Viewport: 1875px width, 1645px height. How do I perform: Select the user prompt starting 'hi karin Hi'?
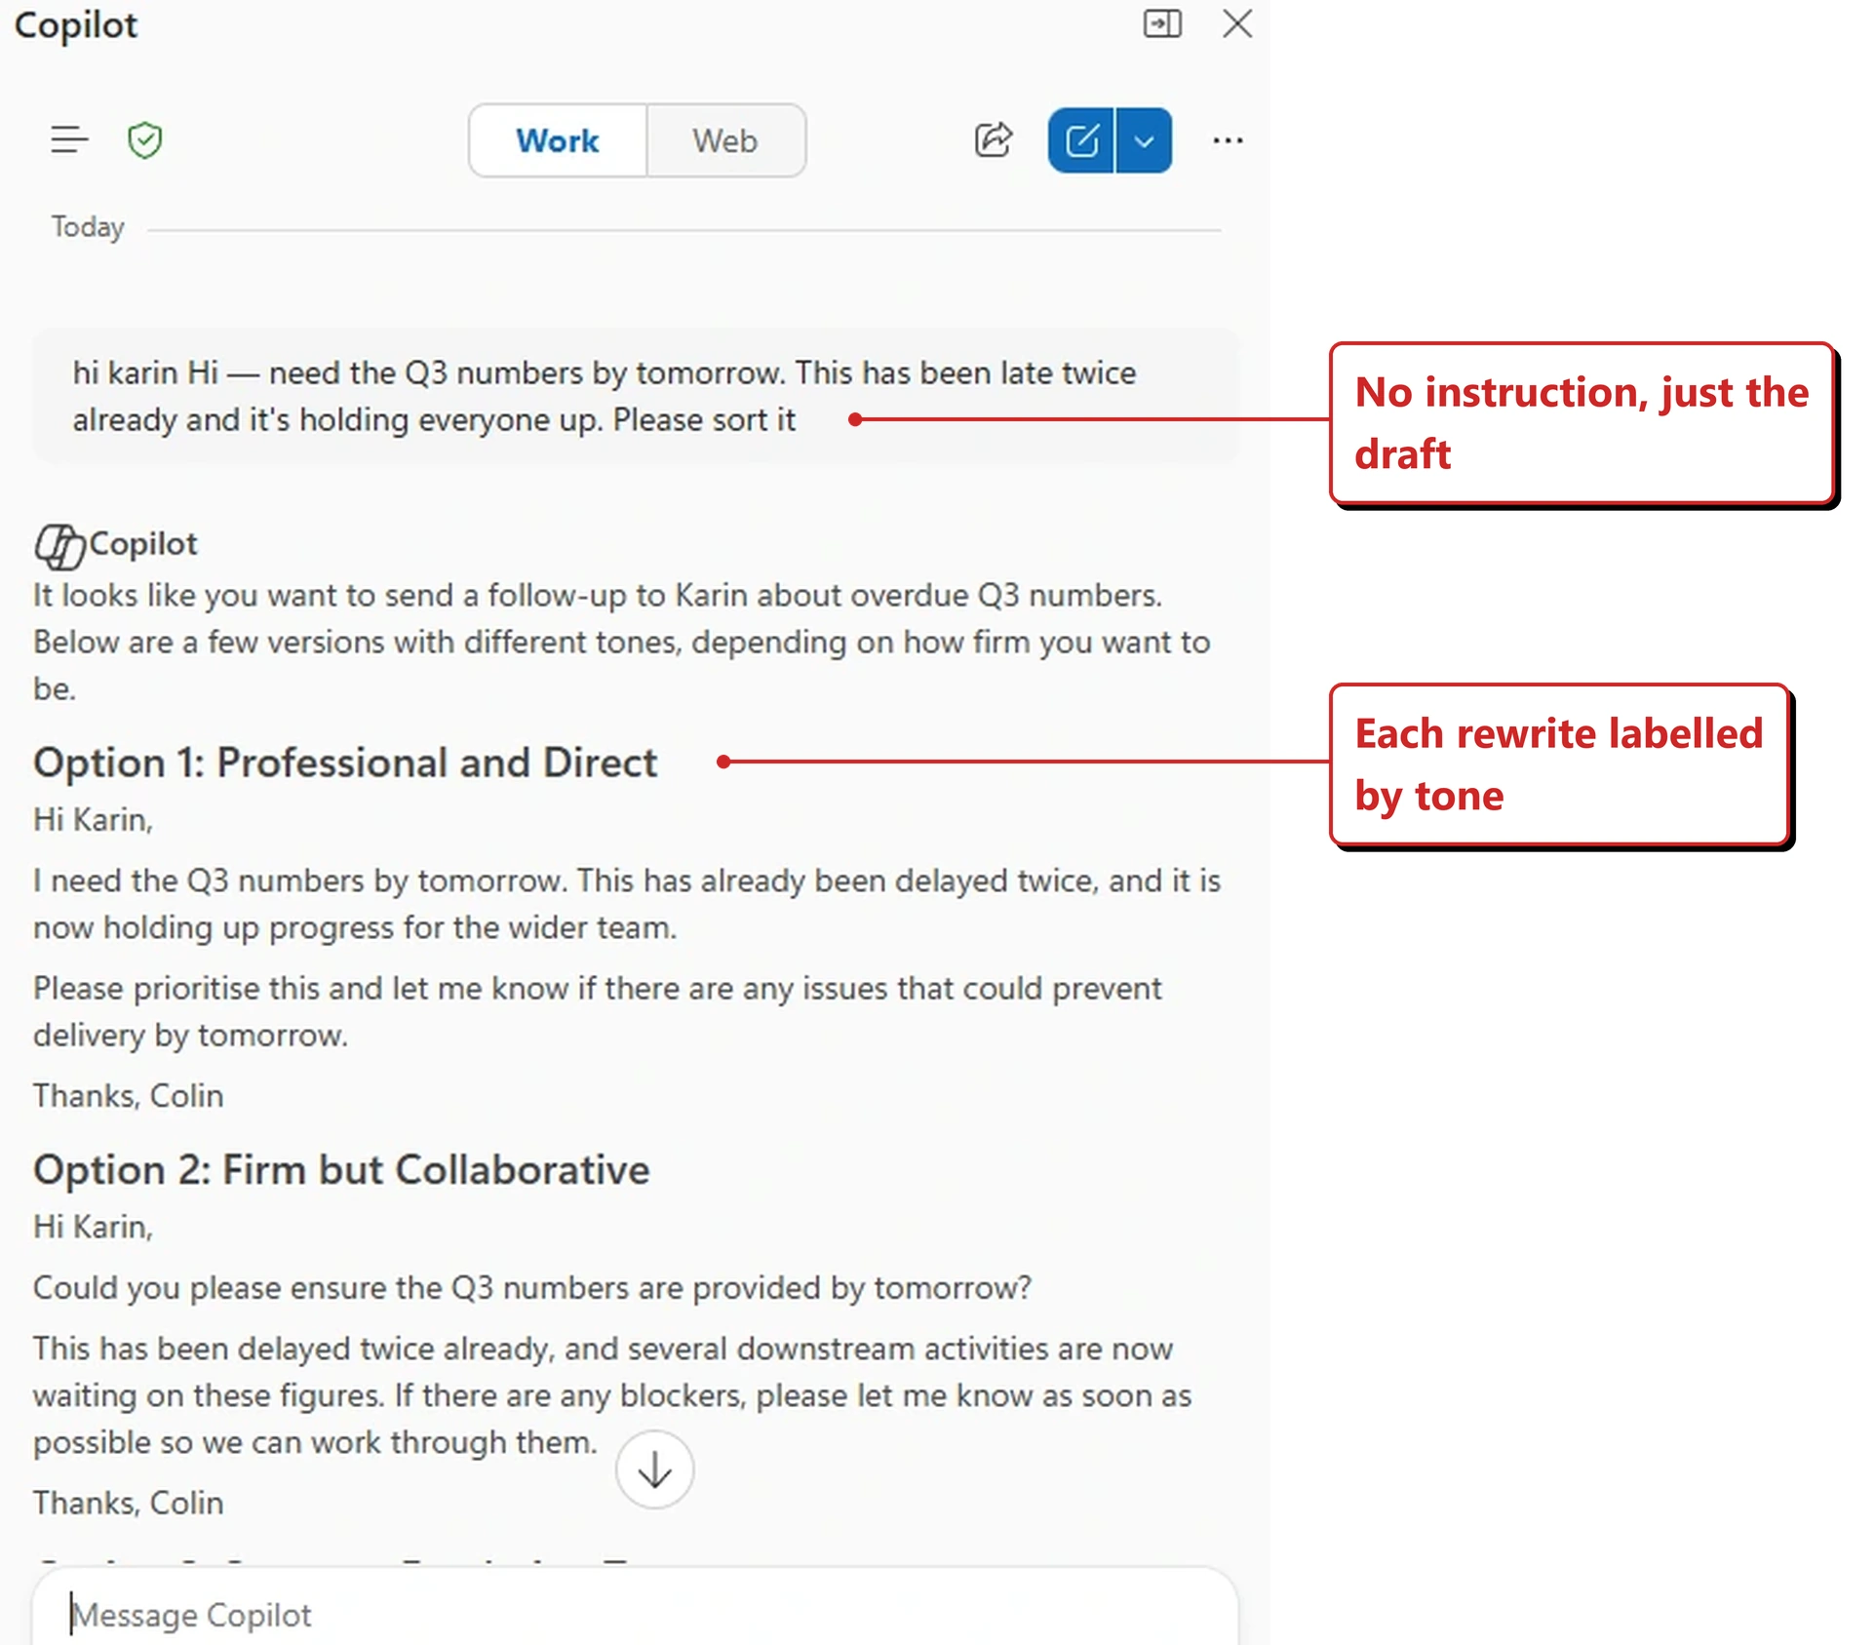(635, 396)
